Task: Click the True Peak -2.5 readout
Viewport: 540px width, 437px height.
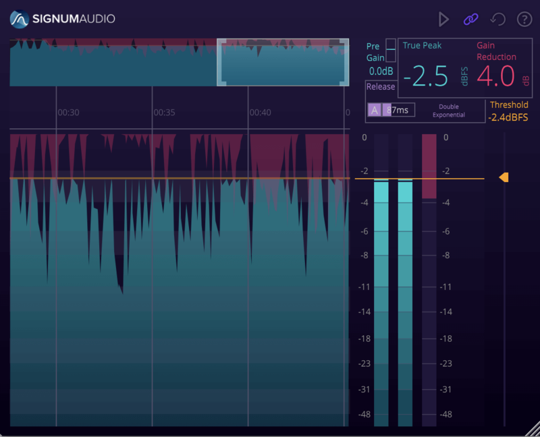Action: pos(430,77)
